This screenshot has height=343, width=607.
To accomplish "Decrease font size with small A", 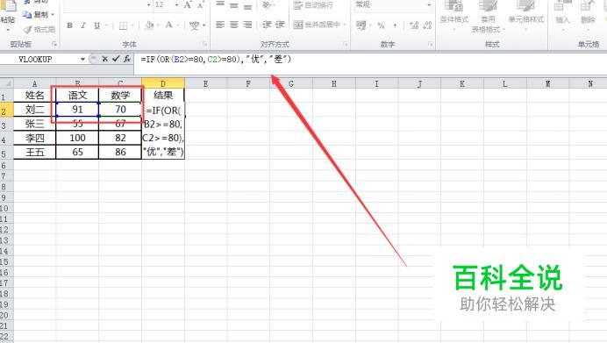I will tap(200, 5).
